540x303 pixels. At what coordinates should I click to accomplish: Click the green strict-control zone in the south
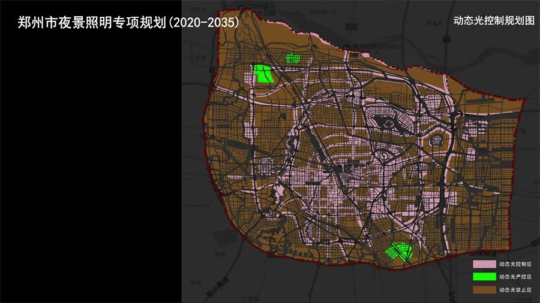397,251
